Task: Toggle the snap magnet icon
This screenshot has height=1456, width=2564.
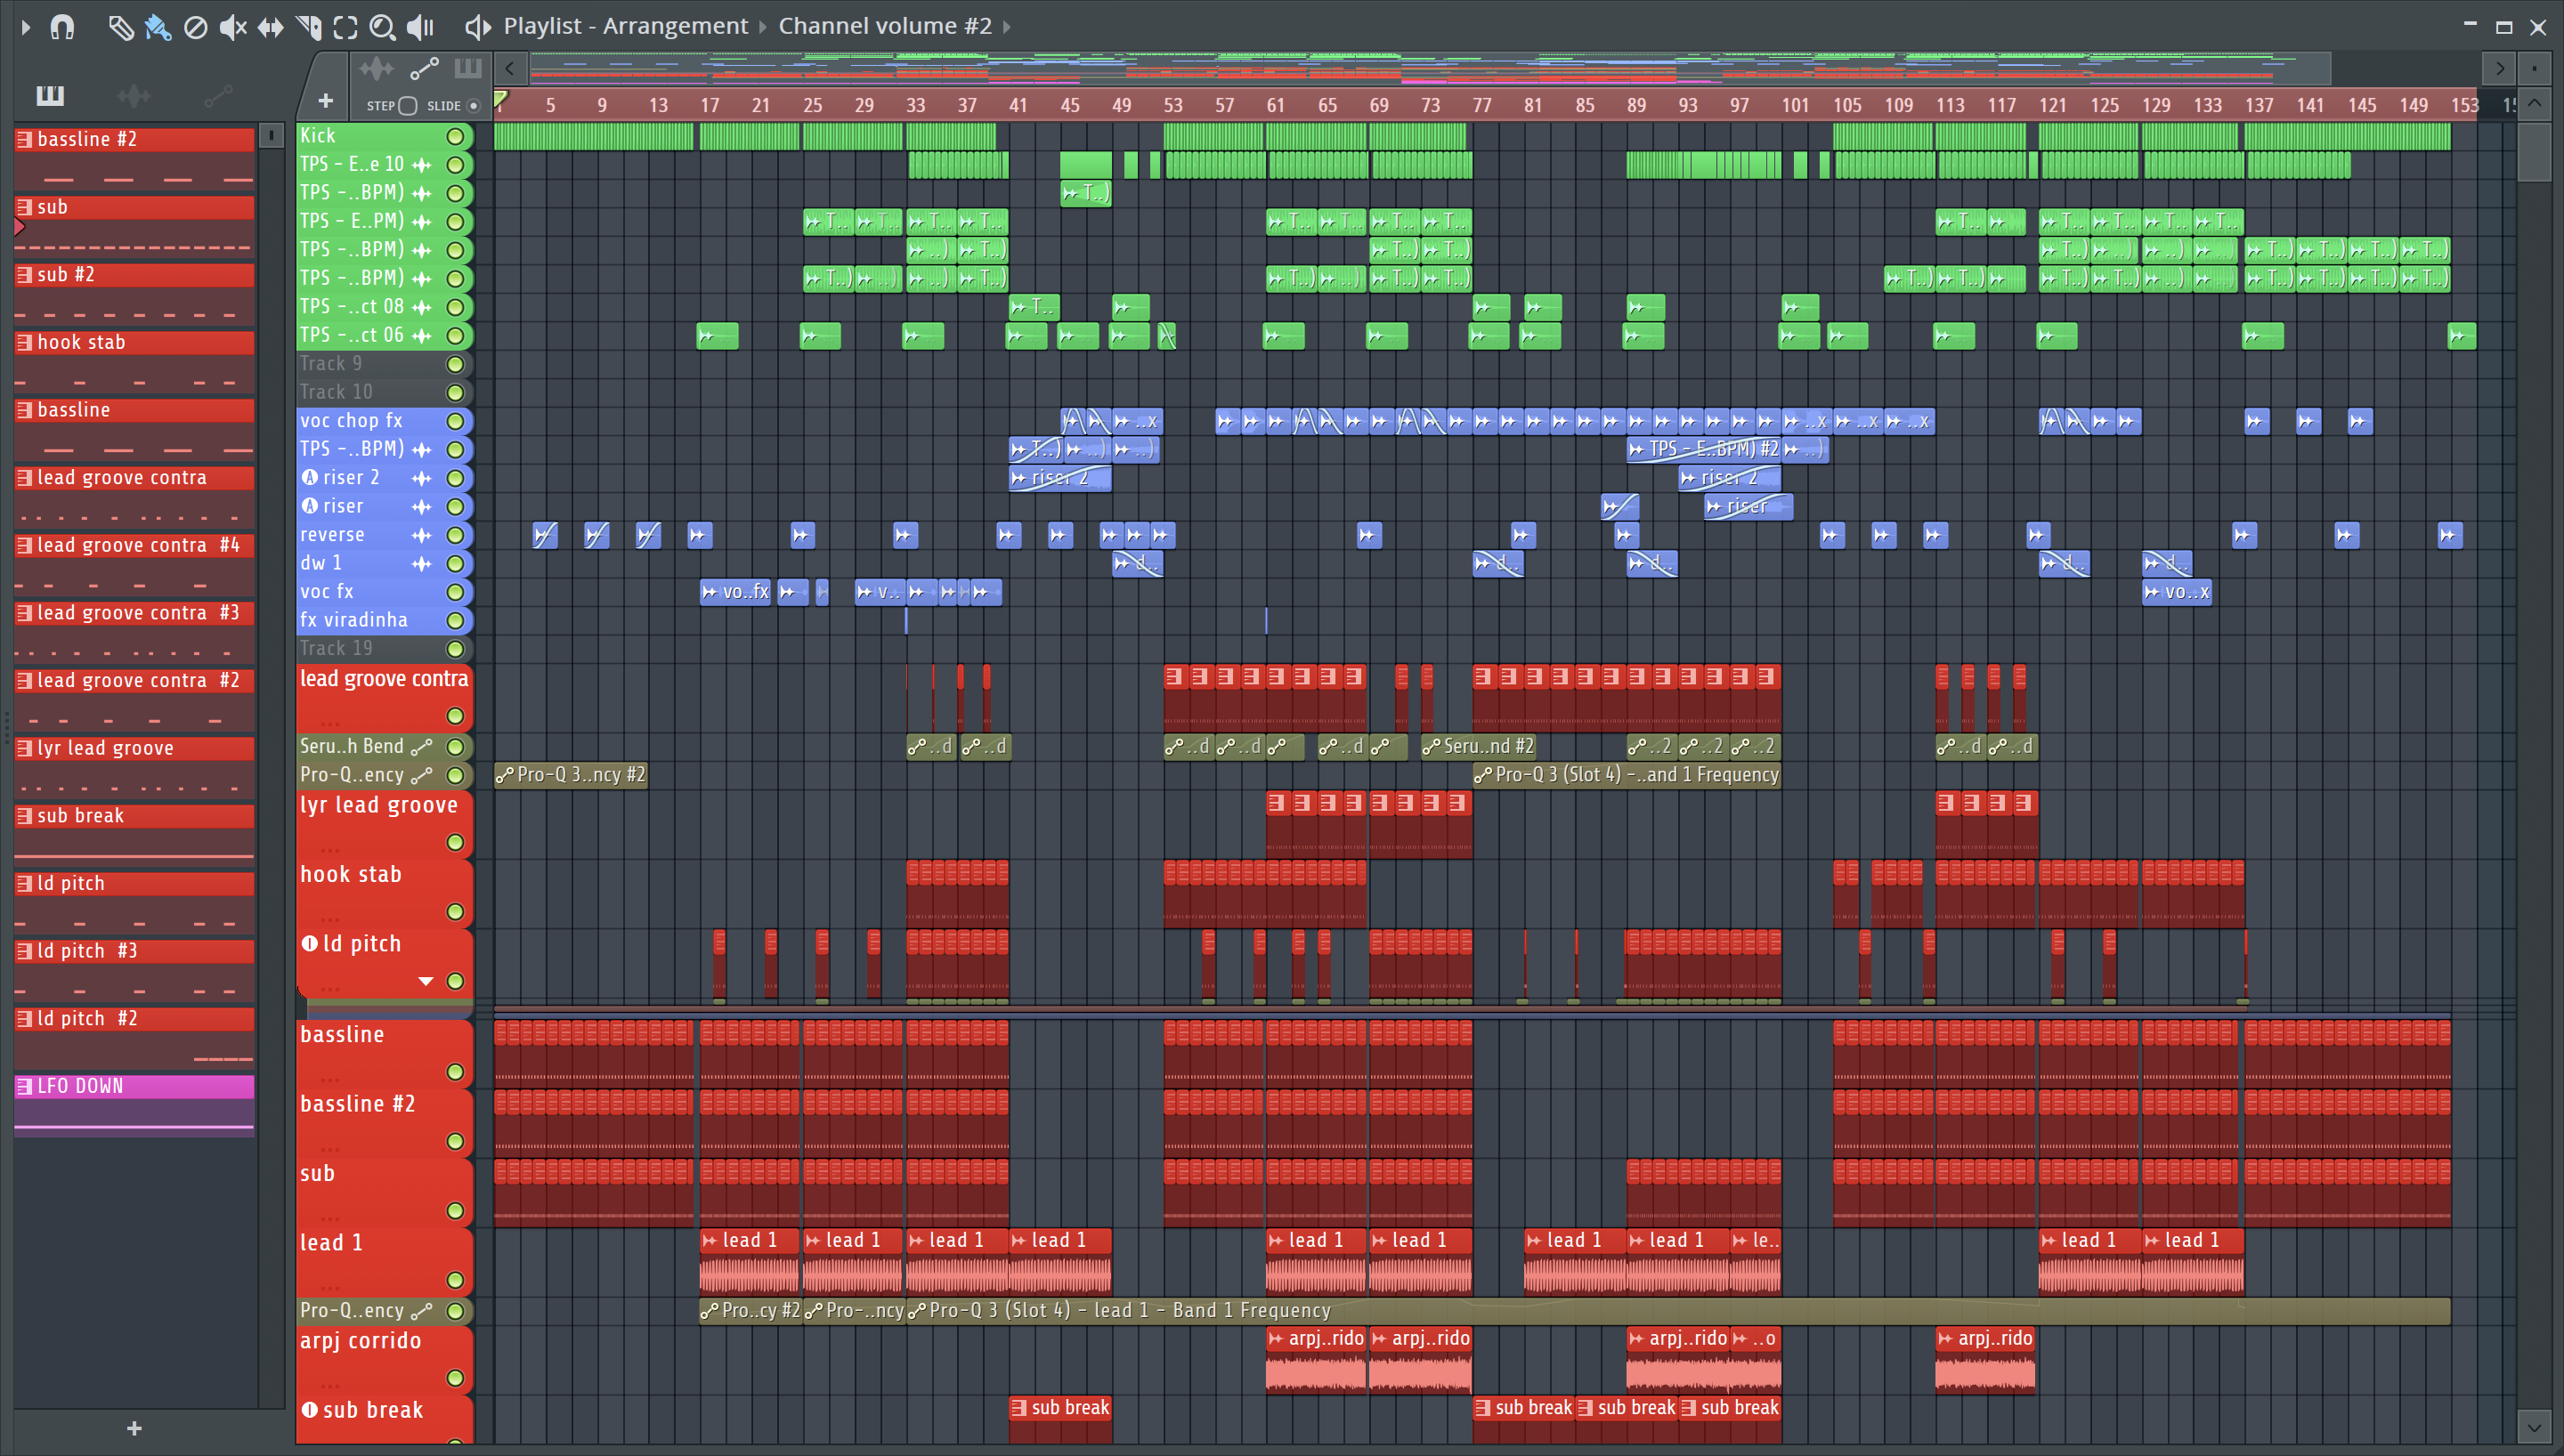Action: 62,27
